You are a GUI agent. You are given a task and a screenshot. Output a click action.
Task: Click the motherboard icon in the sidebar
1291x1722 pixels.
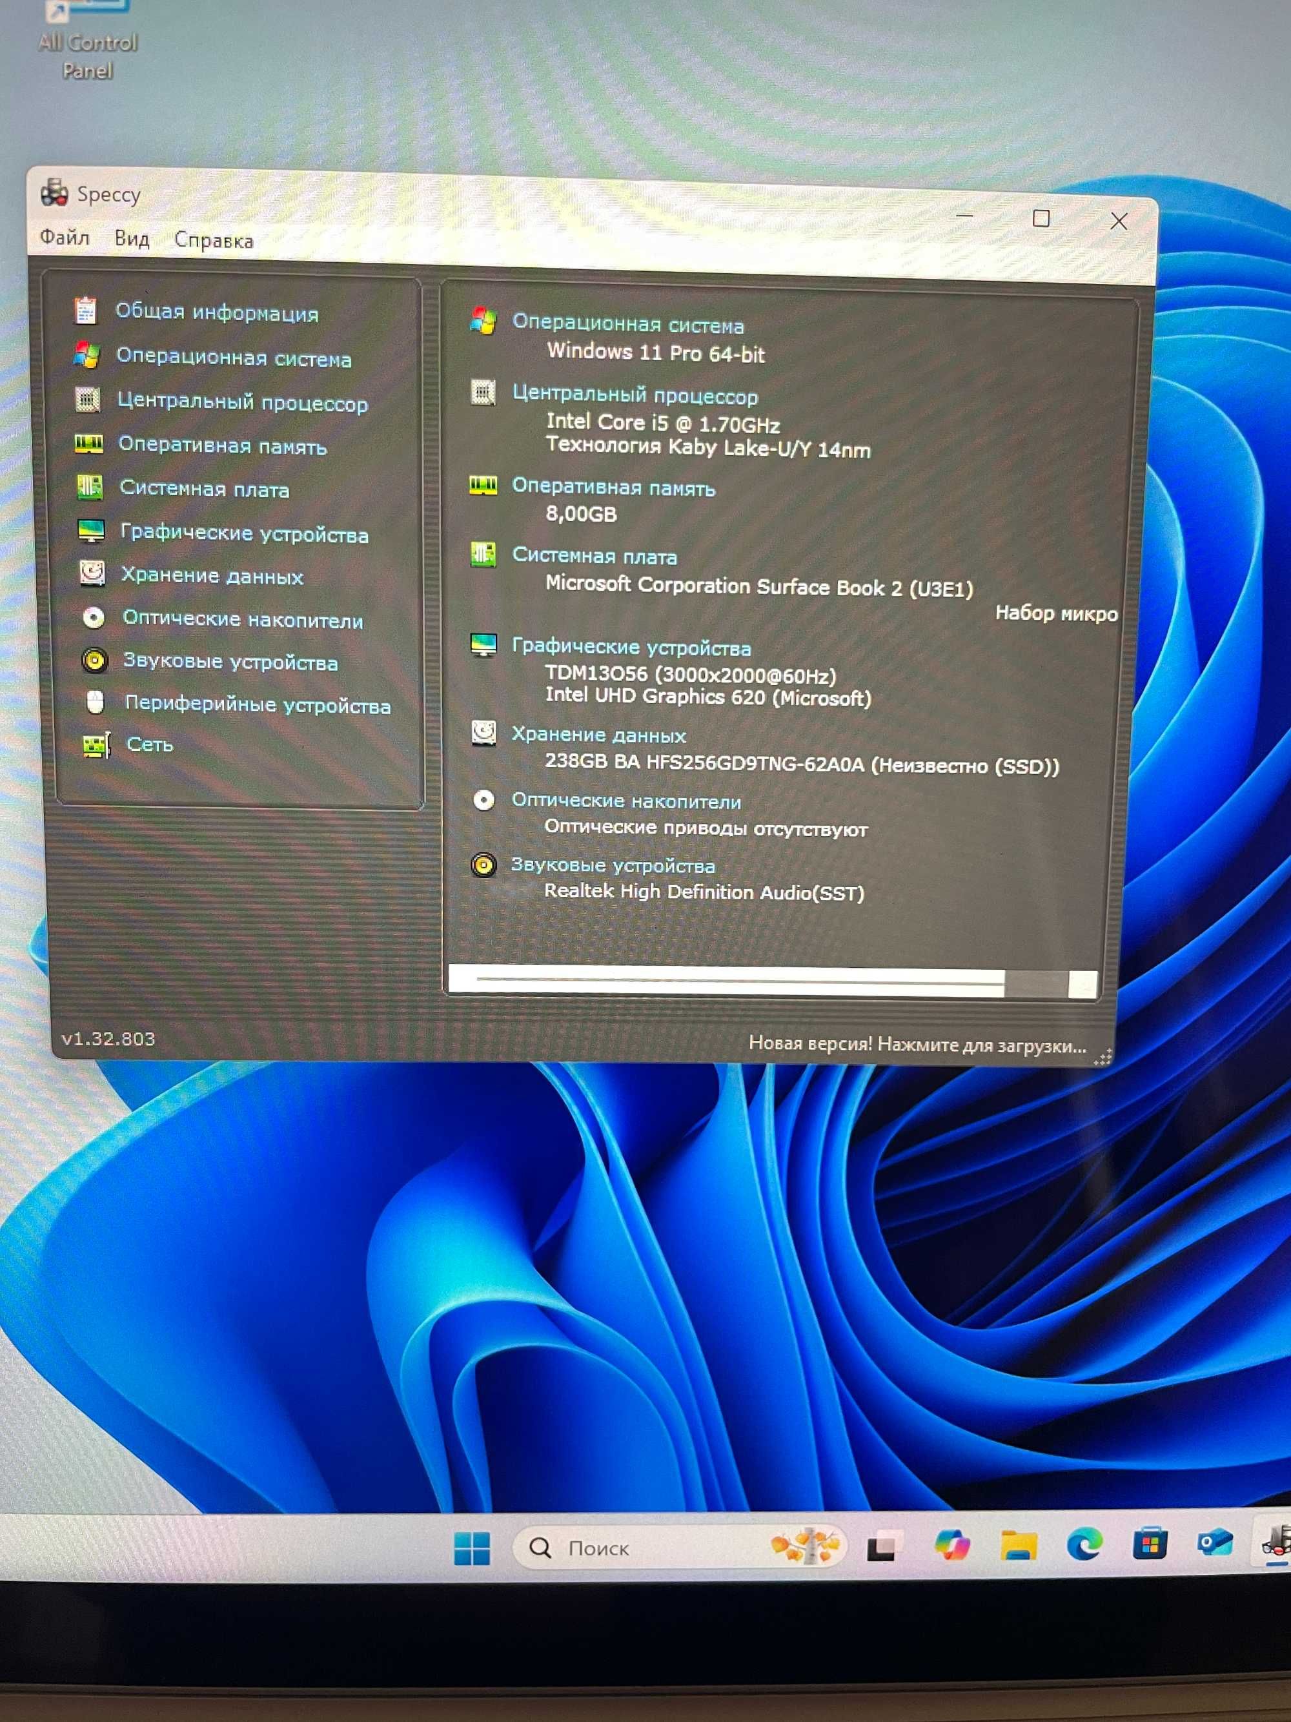point(90,487)
